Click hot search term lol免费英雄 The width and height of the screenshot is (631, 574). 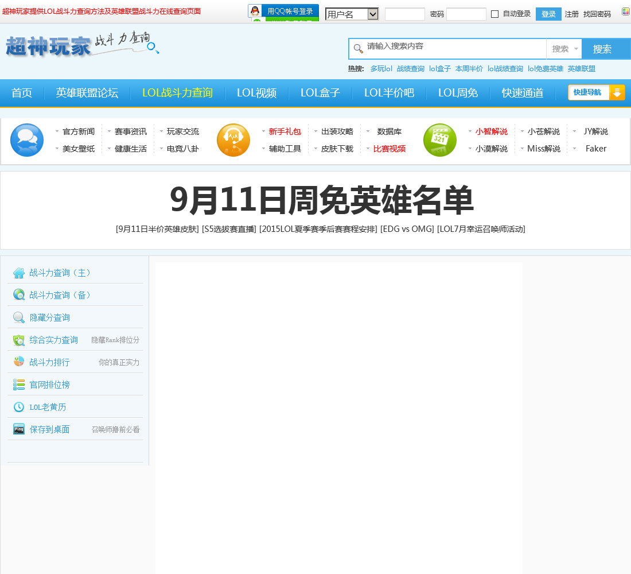(546, 69)
